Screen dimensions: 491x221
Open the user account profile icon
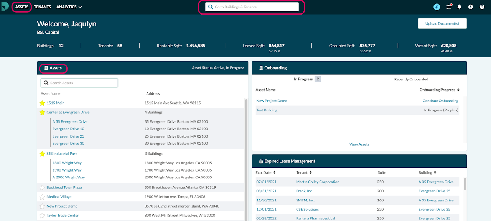[471, 7]
